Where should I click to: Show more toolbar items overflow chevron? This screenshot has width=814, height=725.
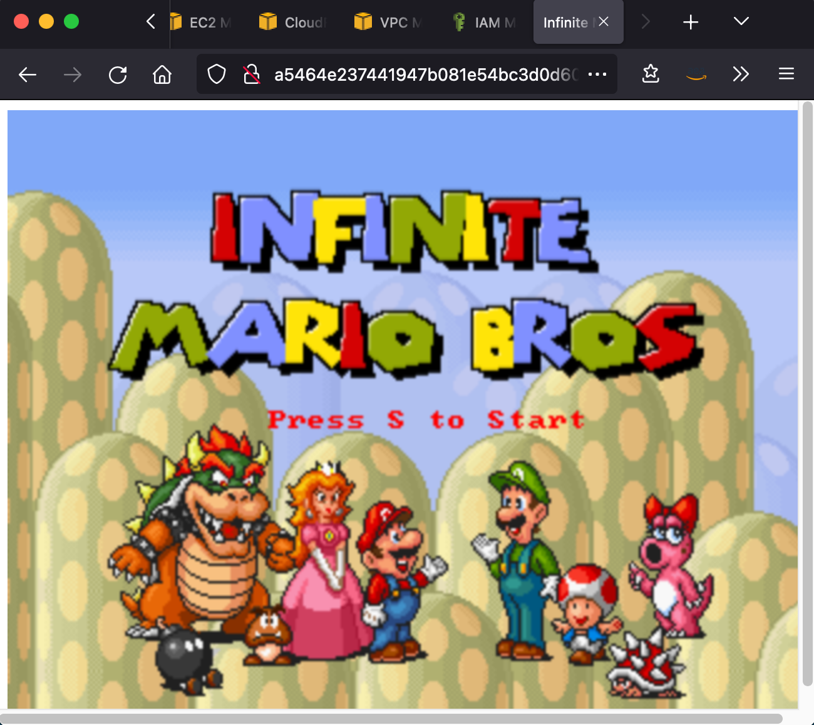pos(741,75)
